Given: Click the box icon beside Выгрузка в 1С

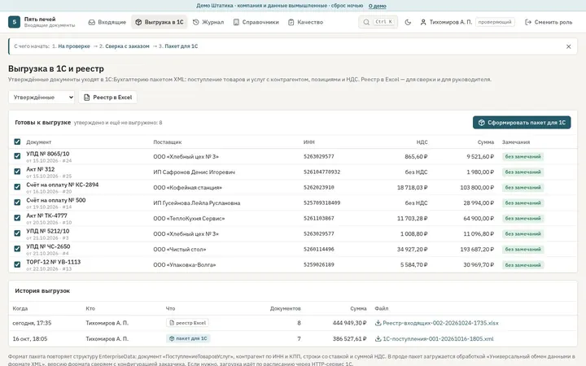Looking at the screenshot, I should 138,23.
